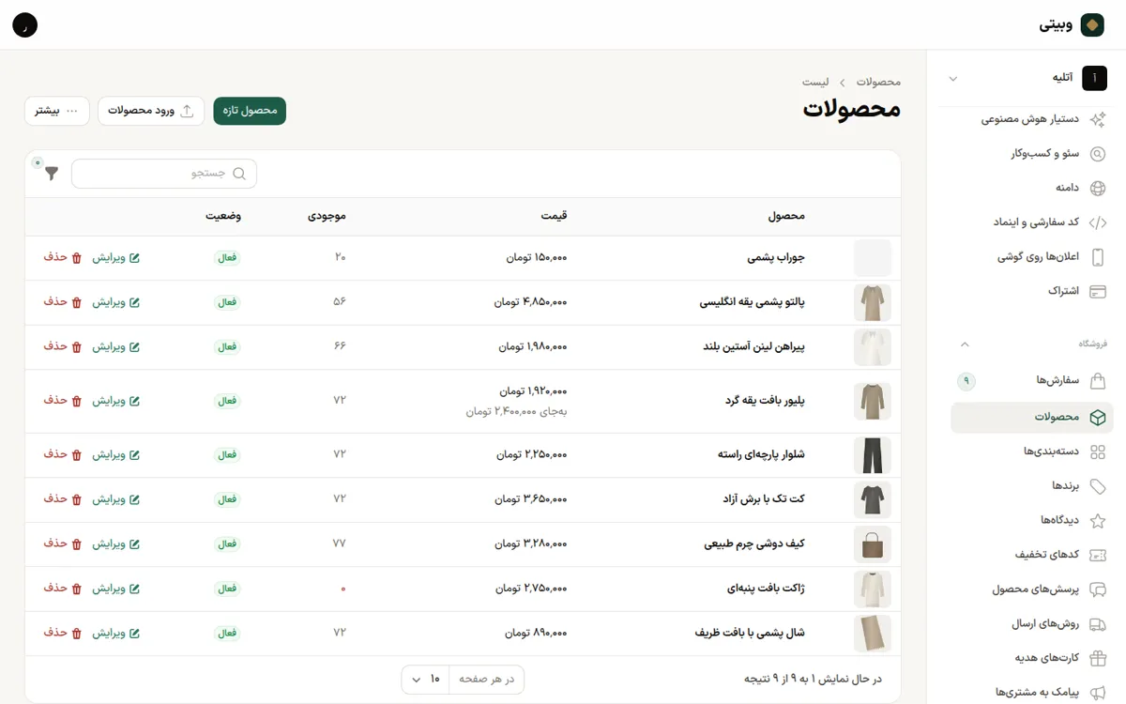Image resolution: width=1126 pixels, height=704 pixels.
Task: Click the قیمت column header
Action: tap(554, 217)
